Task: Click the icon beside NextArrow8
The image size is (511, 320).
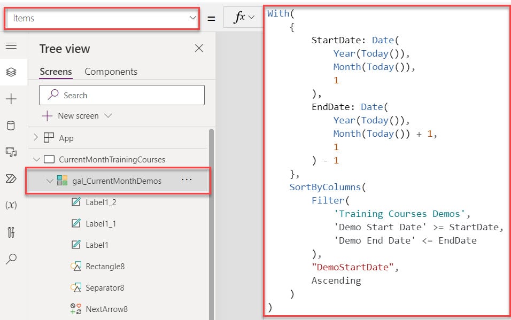Action: 76,309
